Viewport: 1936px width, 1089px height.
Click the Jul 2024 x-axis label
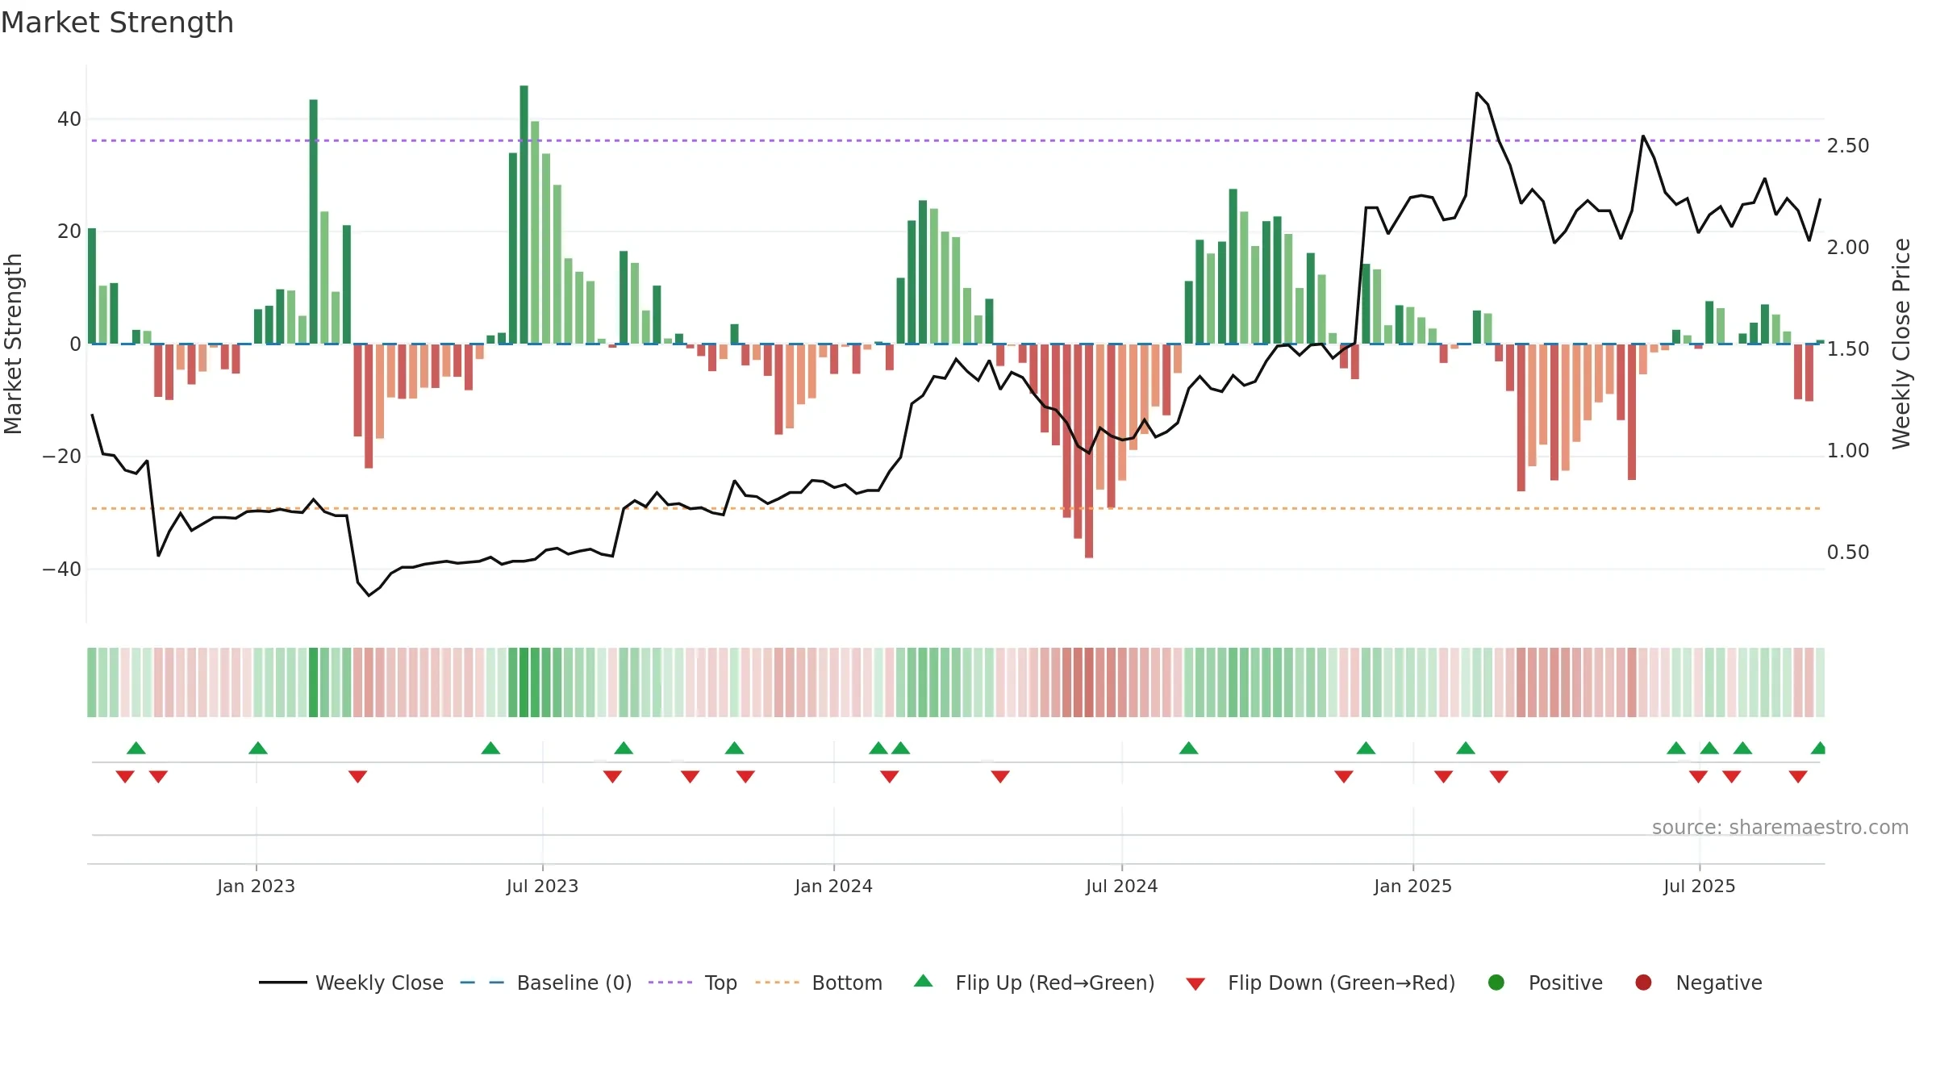click(1121, 886)
